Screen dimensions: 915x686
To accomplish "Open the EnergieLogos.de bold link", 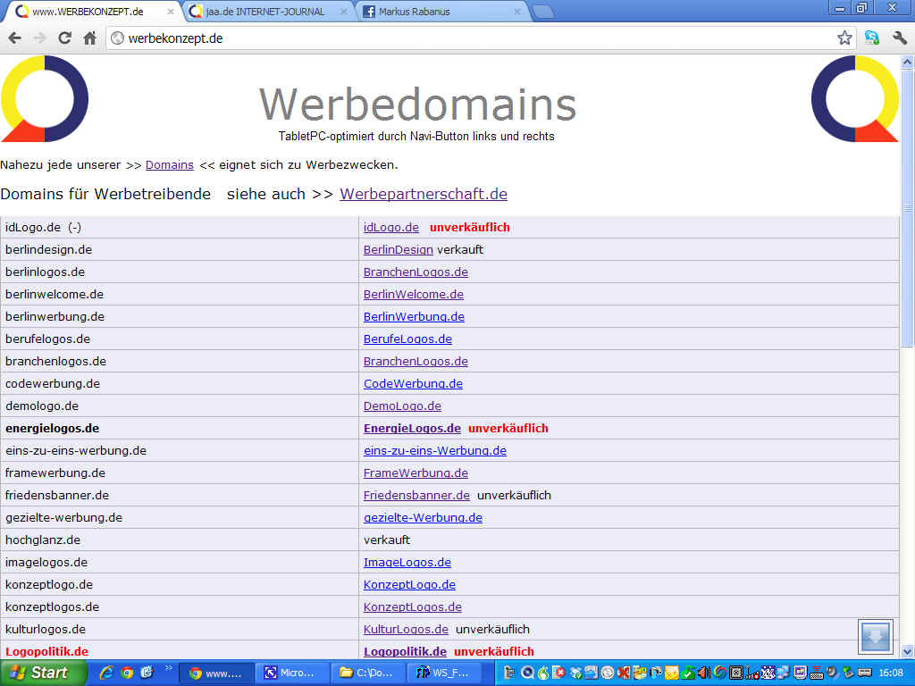I will [x=412, y=428].
